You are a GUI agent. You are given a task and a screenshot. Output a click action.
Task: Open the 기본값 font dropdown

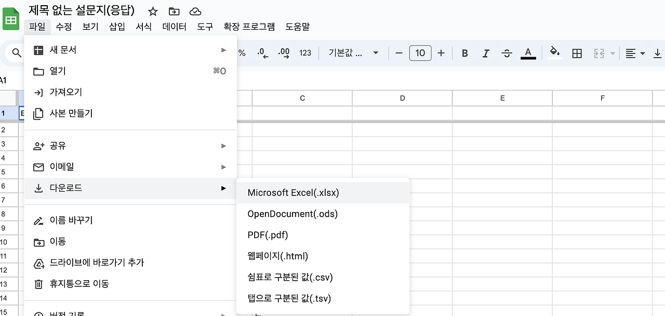coord(352,52)
